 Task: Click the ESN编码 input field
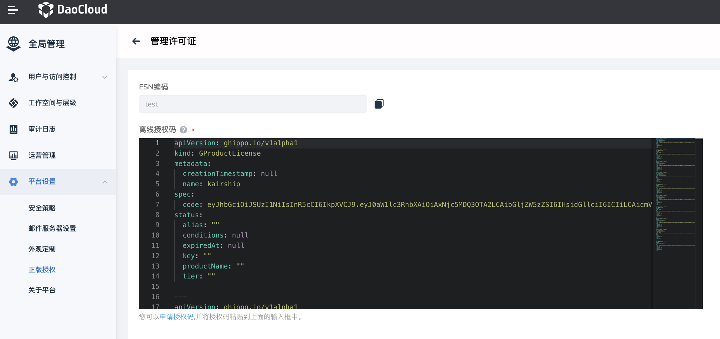click(253, 104)
